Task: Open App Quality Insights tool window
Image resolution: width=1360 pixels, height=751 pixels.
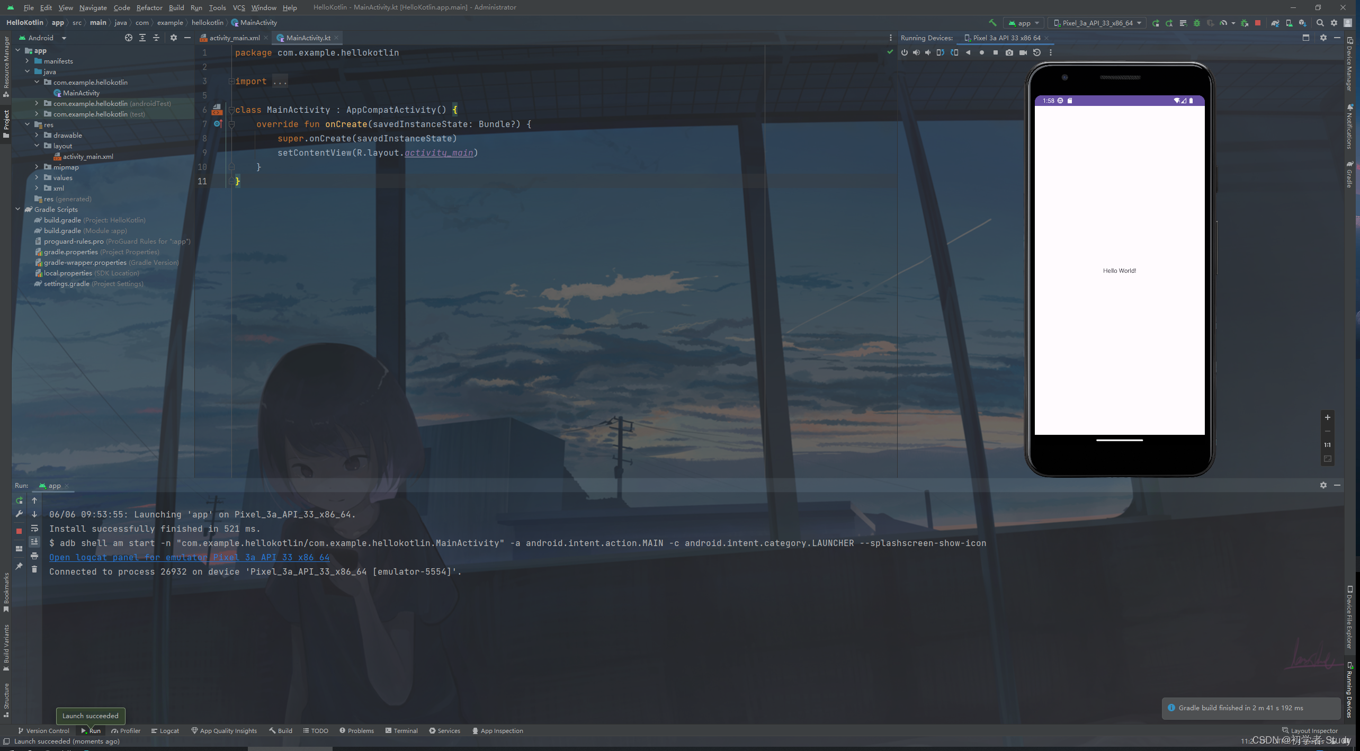Action: (224, 731)
